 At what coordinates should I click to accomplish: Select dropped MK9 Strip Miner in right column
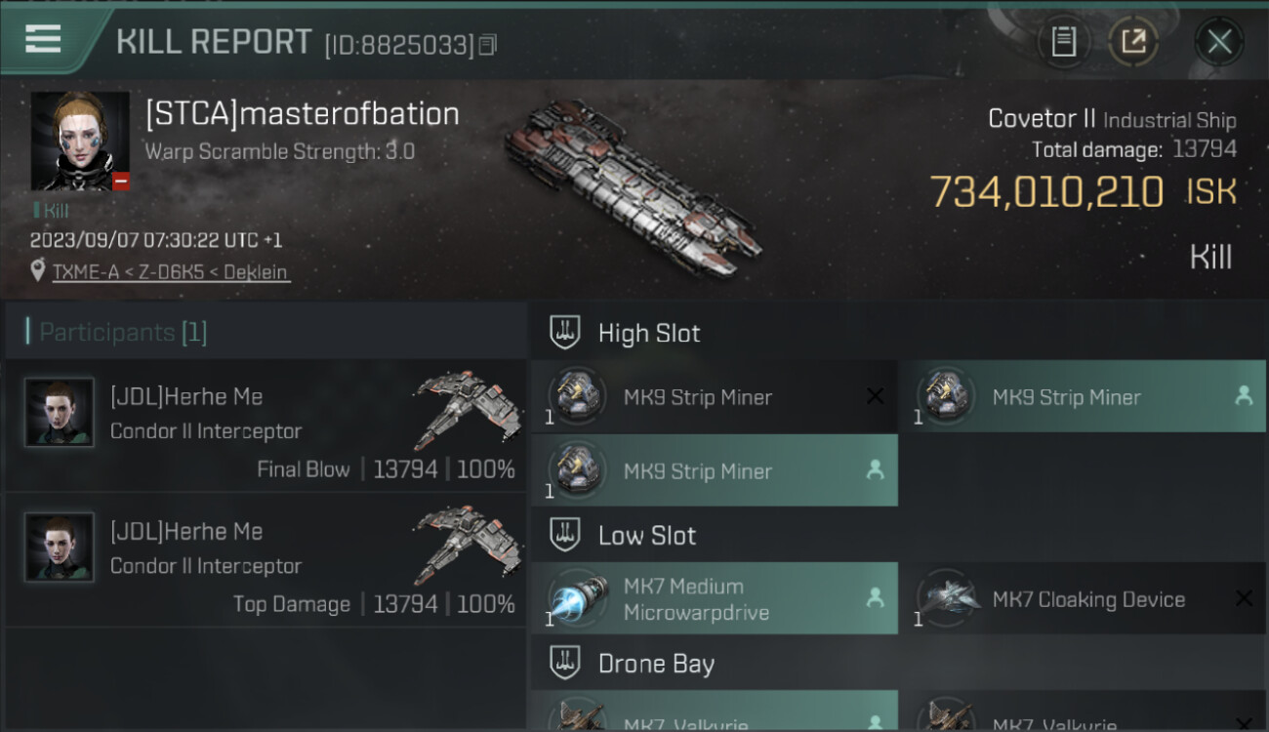1083,396
